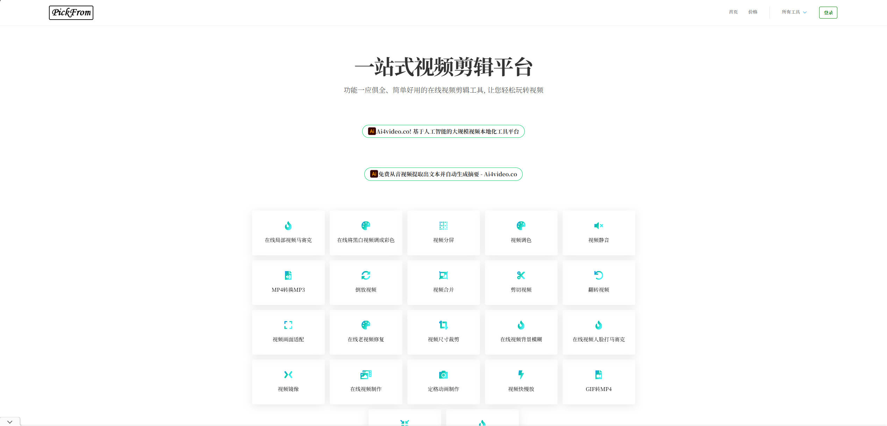Select the 在线老视频修复 label text

click(x=366, y=340)
